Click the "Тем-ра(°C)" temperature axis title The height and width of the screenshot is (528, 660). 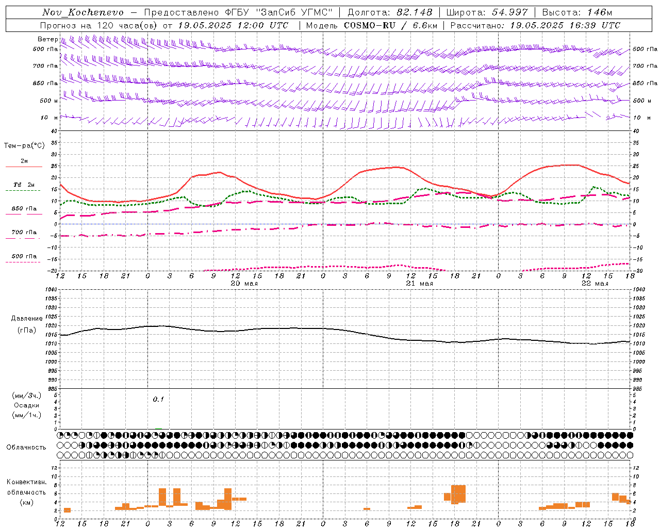click(24, 146)
